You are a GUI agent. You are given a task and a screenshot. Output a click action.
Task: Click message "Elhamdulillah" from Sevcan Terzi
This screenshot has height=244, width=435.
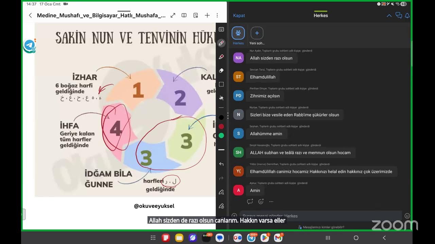[263, 77]
